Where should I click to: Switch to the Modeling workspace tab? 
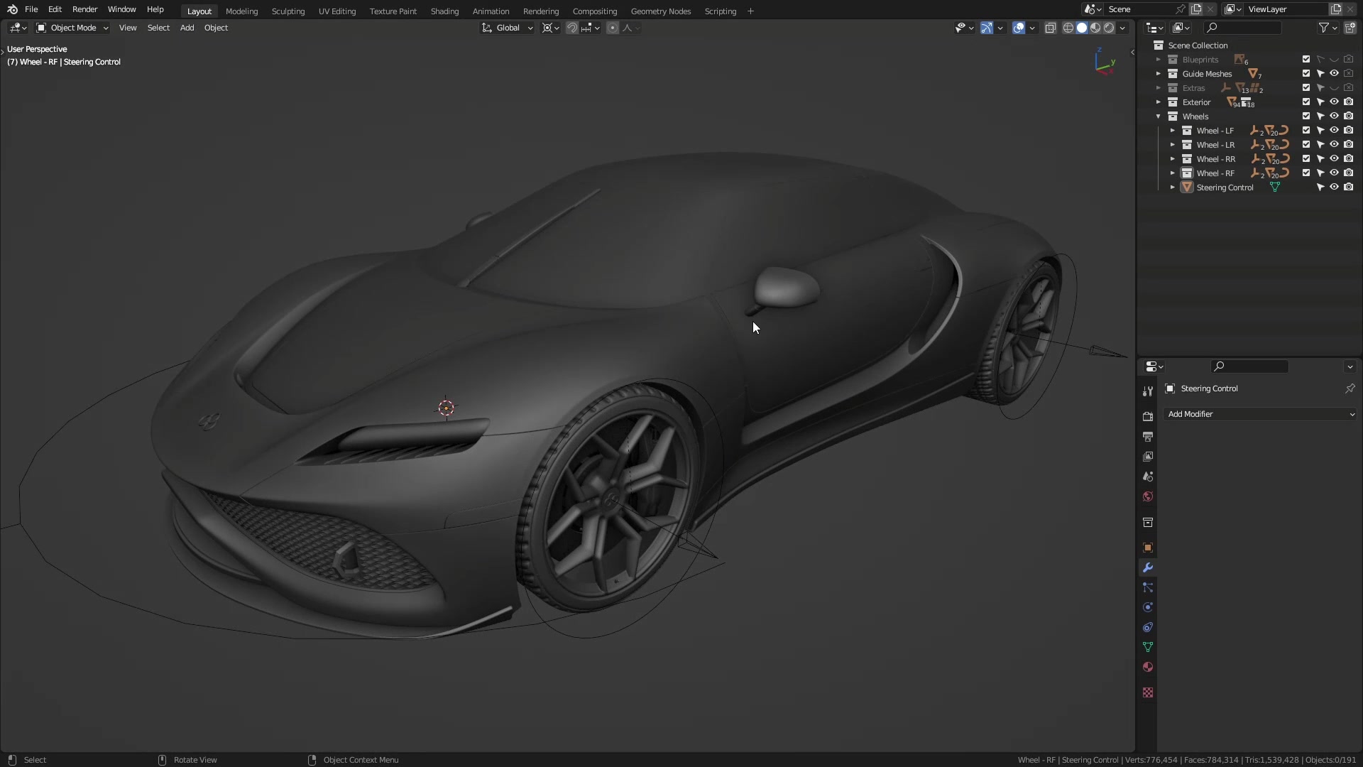tap(241, 11)
